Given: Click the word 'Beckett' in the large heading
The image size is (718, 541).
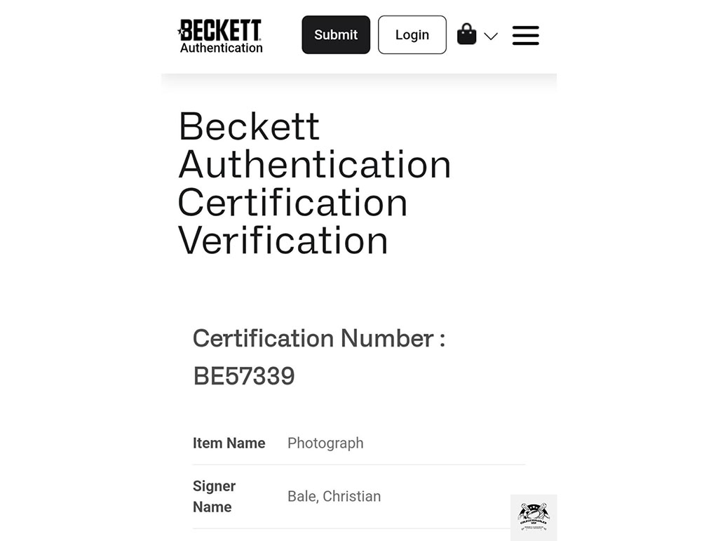Looking at the screenshot, I should tap(249, 127).
